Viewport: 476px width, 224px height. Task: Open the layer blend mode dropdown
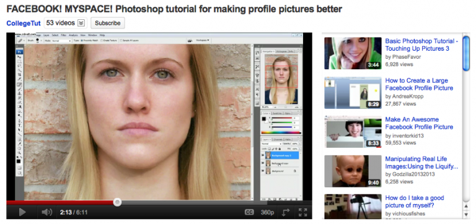pos(271,144)
